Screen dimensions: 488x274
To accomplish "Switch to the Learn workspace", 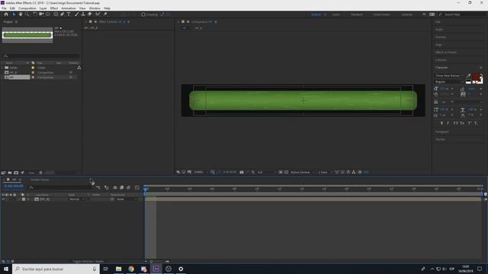I will pyautogui.click(x=336, y=14).
